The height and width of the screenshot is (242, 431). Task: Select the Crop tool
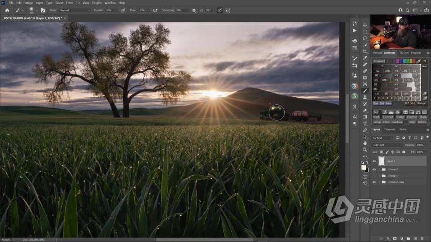(365, 51)
